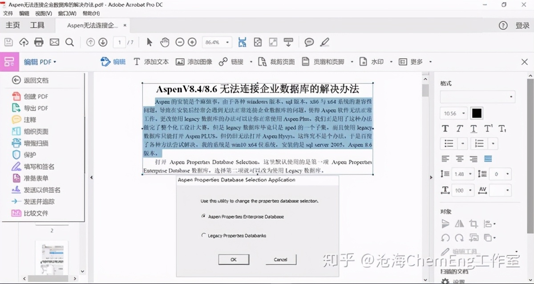Select 创建 PDF from tools list

point(30,96)
